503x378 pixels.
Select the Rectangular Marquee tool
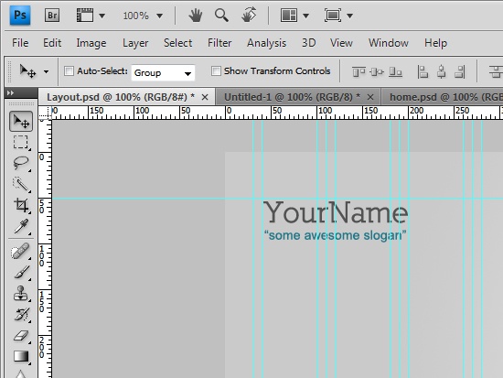(21, 142)
